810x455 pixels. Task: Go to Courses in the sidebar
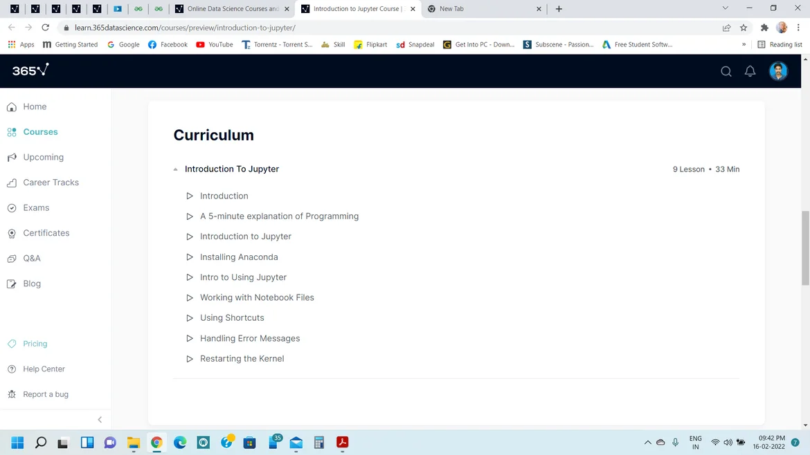(x=40, y=132)
